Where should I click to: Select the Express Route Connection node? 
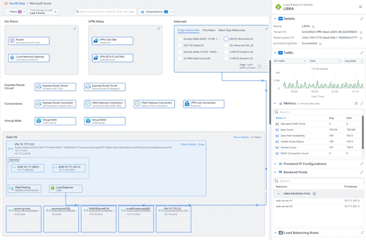(x=55, y=104)
